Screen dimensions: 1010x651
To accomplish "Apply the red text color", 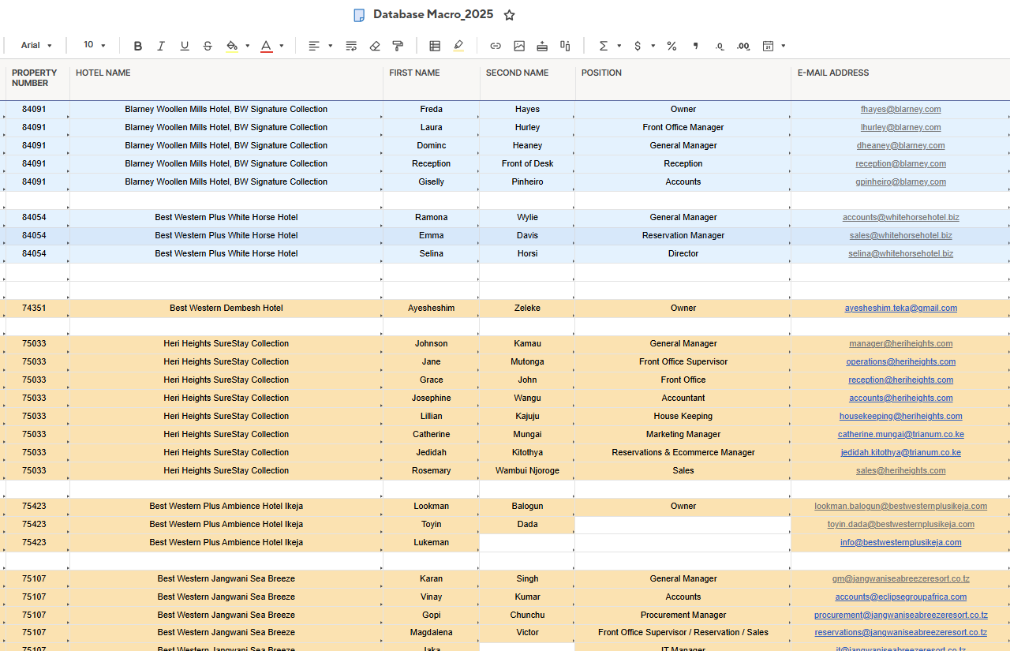I will (x=267, y=46).
